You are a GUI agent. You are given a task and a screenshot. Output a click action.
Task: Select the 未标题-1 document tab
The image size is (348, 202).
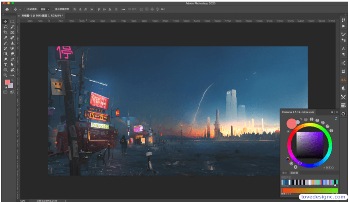[x=42, y=16]
